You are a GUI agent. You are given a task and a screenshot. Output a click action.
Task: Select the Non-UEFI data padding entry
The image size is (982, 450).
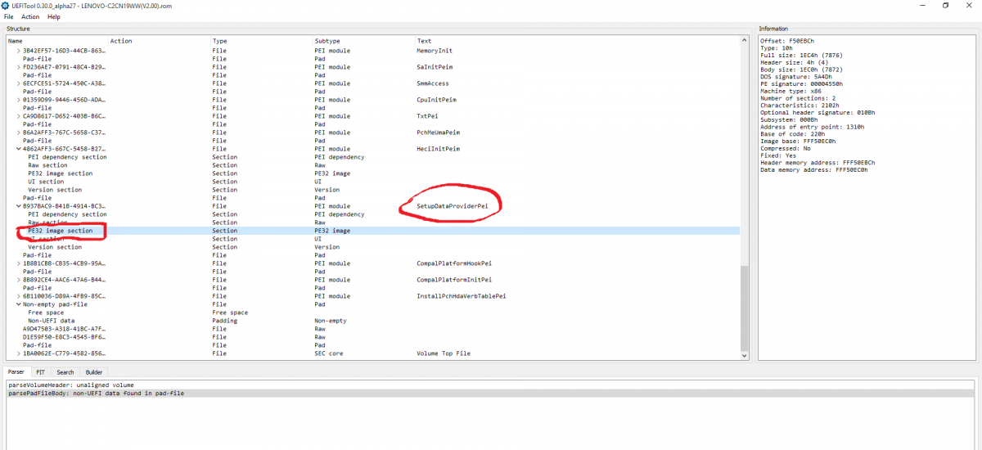[51, 321]
